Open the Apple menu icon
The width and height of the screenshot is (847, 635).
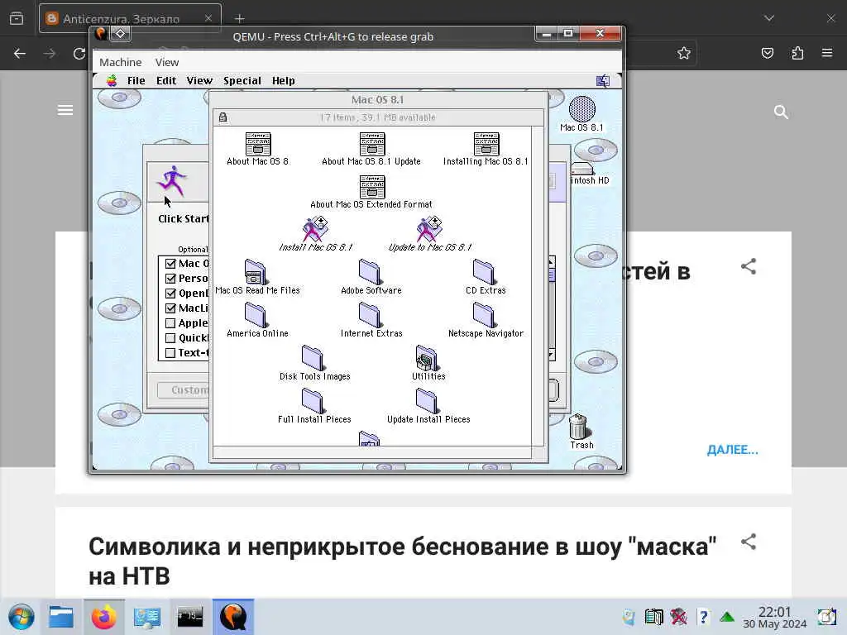click(x=112, y=81)
